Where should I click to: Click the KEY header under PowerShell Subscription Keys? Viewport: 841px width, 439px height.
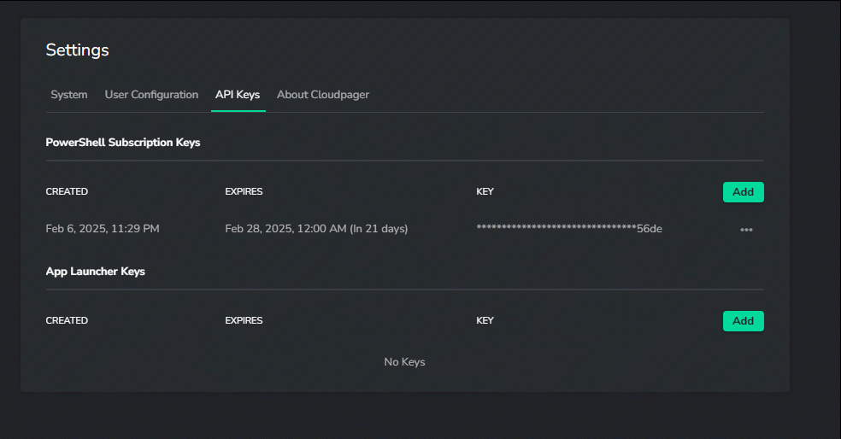click(485, 192)
